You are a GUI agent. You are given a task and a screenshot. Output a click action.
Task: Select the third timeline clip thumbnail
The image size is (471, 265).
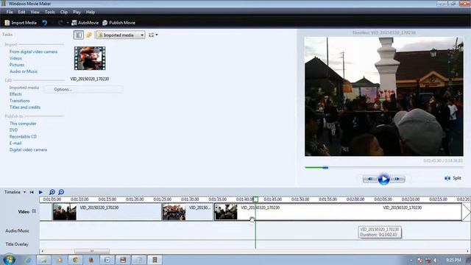click(x=226, y=212)
